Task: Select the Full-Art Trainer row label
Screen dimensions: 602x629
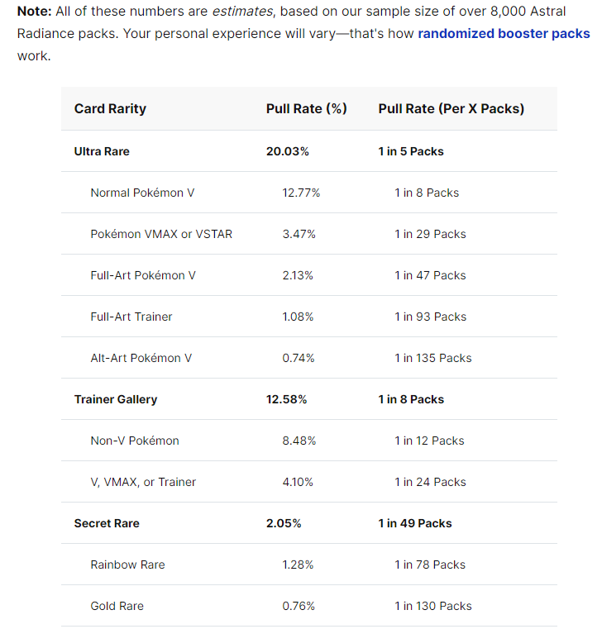Action: [131, 317]
